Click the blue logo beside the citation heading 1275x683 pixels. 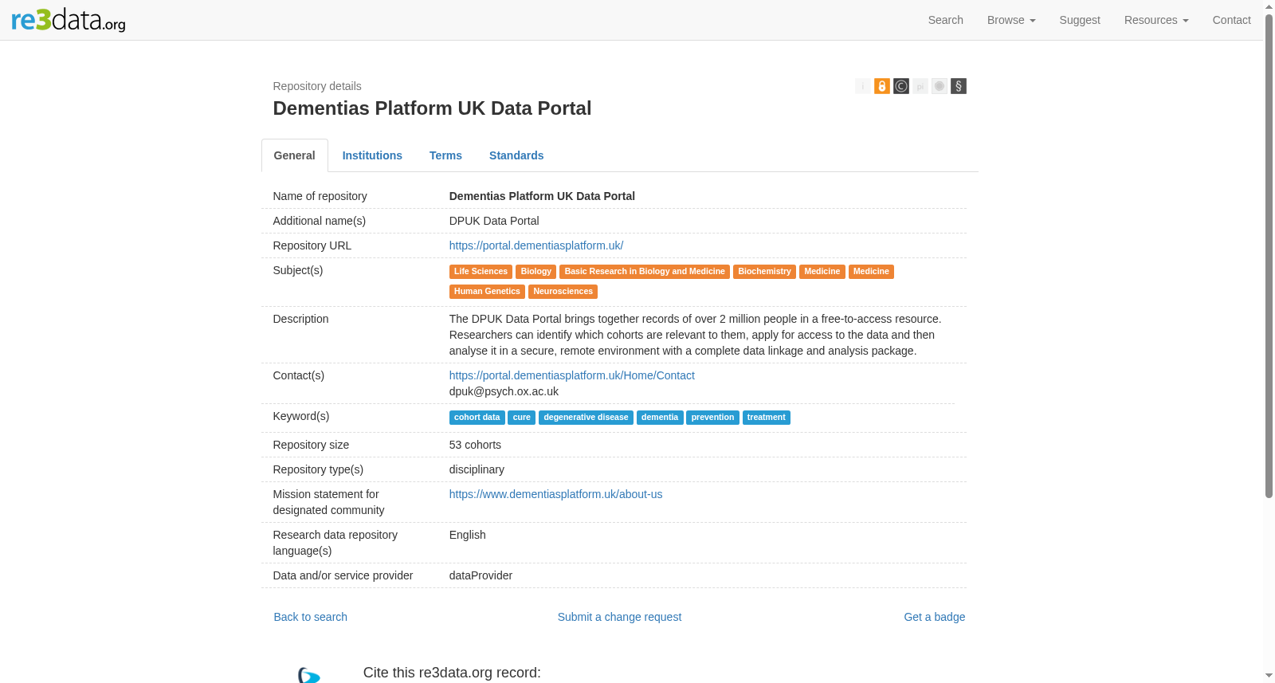point(309,675)
